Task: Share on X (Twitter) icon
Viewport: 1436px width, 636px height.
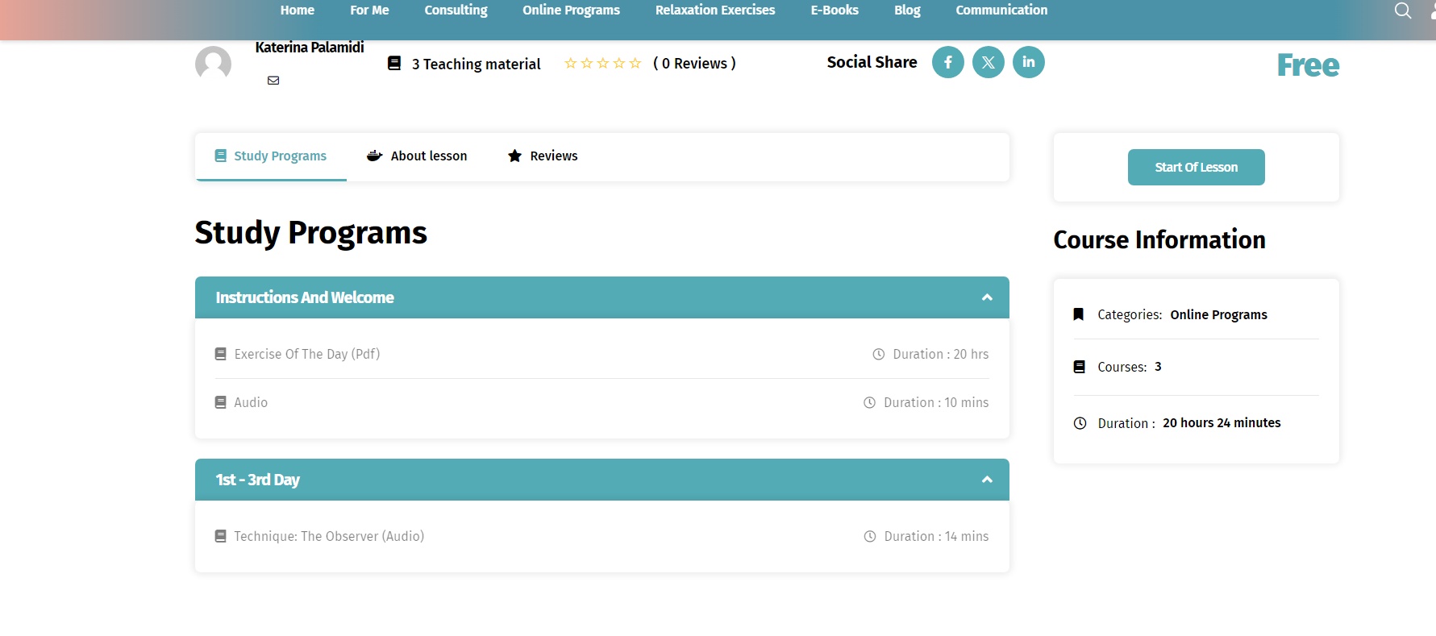Action: (x=989, y=62)
